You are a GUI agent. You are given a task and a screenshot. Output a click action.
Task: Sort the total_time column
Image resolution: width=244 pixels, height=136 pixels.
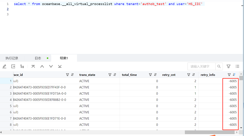pyautogui.click(x=155, y=75)
